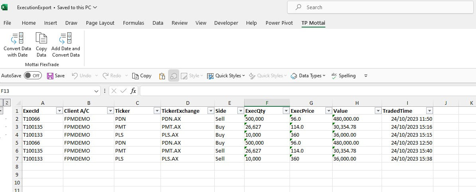The image size is (476, 192).
Task: Click Add Date and Convert Data icon
Action: [x=66, y=38]
